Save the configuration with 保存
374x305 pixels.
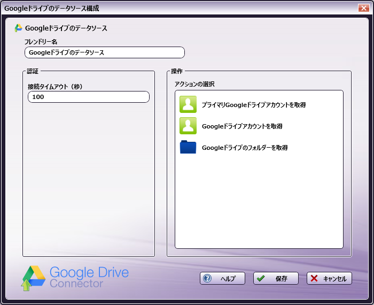[276, 278]
